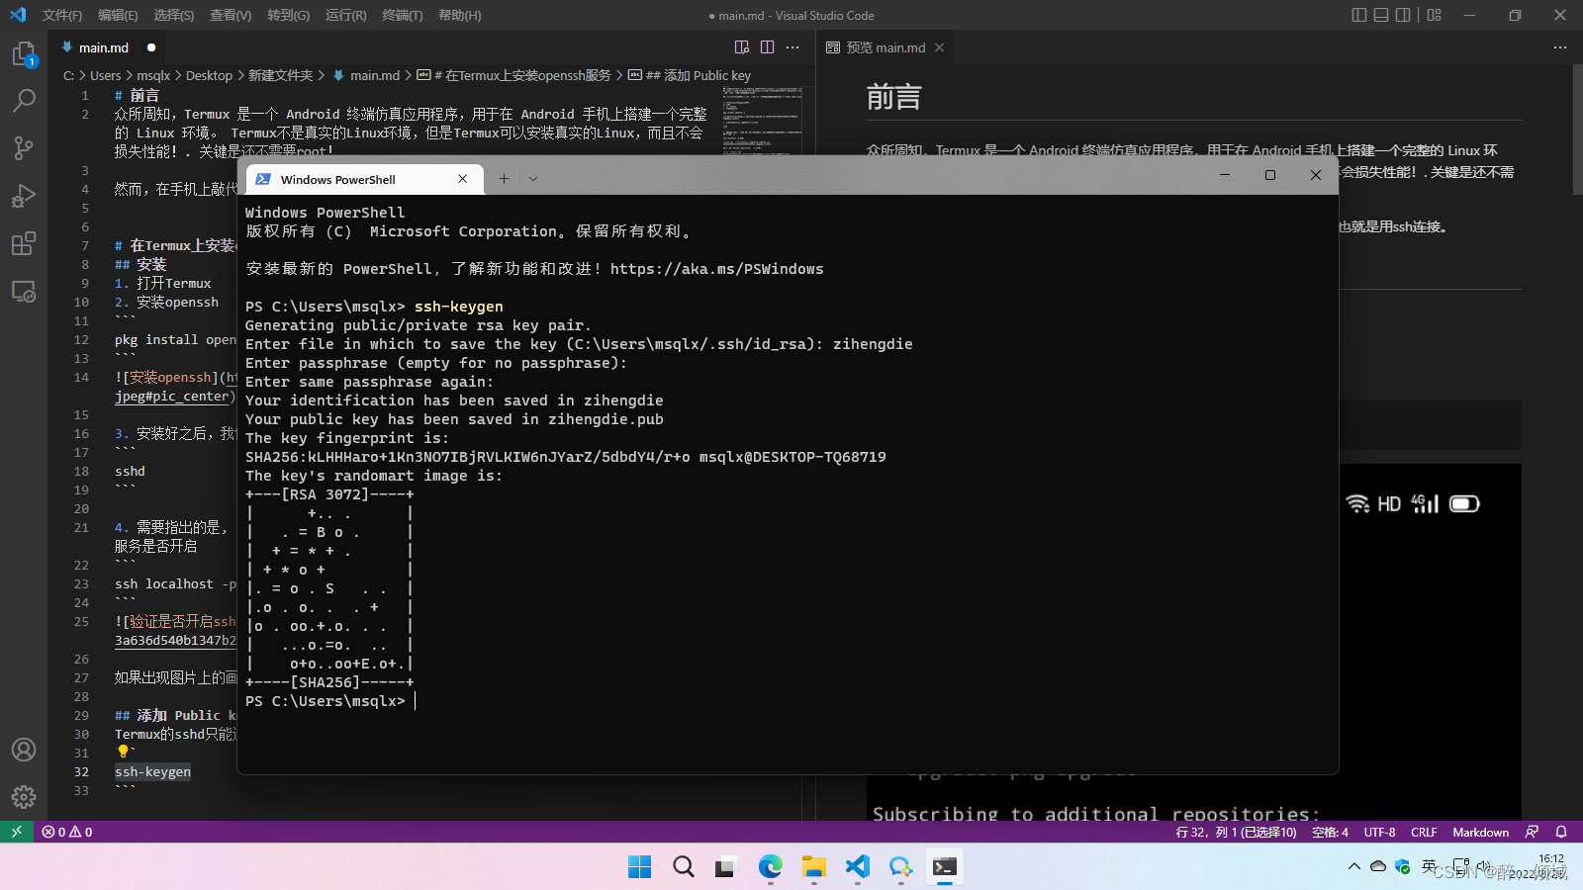Screen dimensions: 1583x890
Task: Open the Extensions view in activity bar
Action: coord(24,243)
